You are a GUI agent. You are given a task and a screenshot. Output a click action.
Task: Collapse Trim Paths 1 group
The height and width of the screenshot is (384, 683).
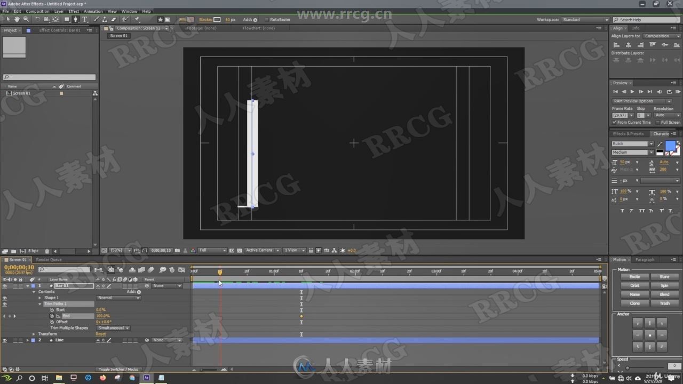39,304
